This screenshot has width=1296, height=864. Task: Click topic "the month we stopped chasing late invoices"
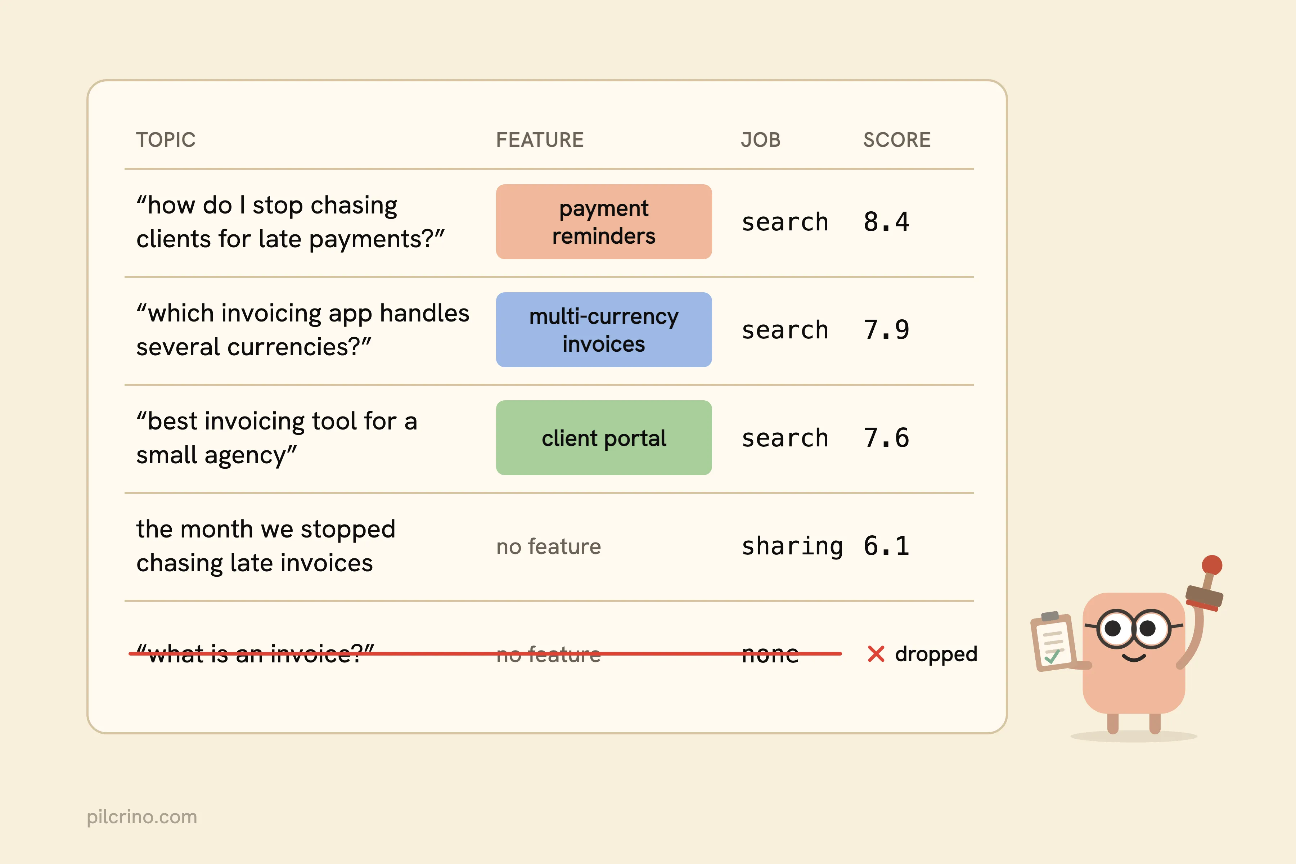coord(266,546)
